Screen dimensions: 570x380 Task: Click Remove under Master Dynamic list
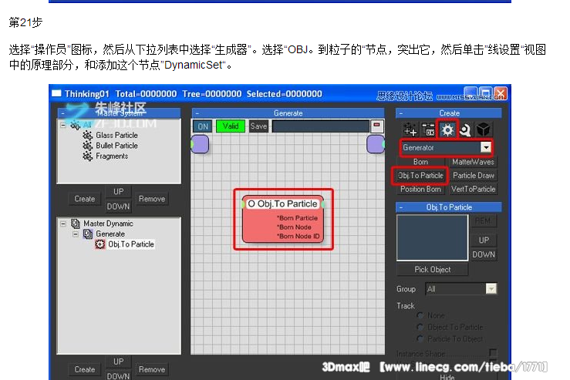[x=152, y=369]
